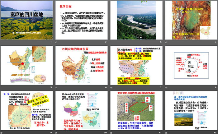Click animation star icon under slide 12
Screen dimensions: 218x134
pos(166,133)
